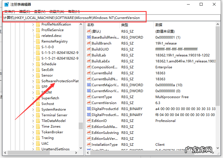Expand the SystemRestore key
Screen dimensions: 223x158
pos(33,109)
